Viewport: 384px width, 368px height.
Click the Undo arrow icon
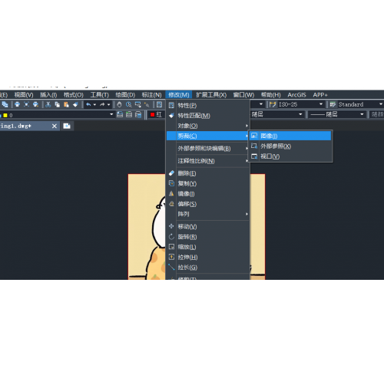tap(88, 104)
